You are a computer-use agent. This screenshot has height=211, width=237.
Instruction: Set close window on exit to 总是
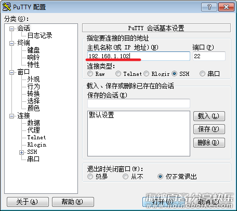[x=90, y=177]
